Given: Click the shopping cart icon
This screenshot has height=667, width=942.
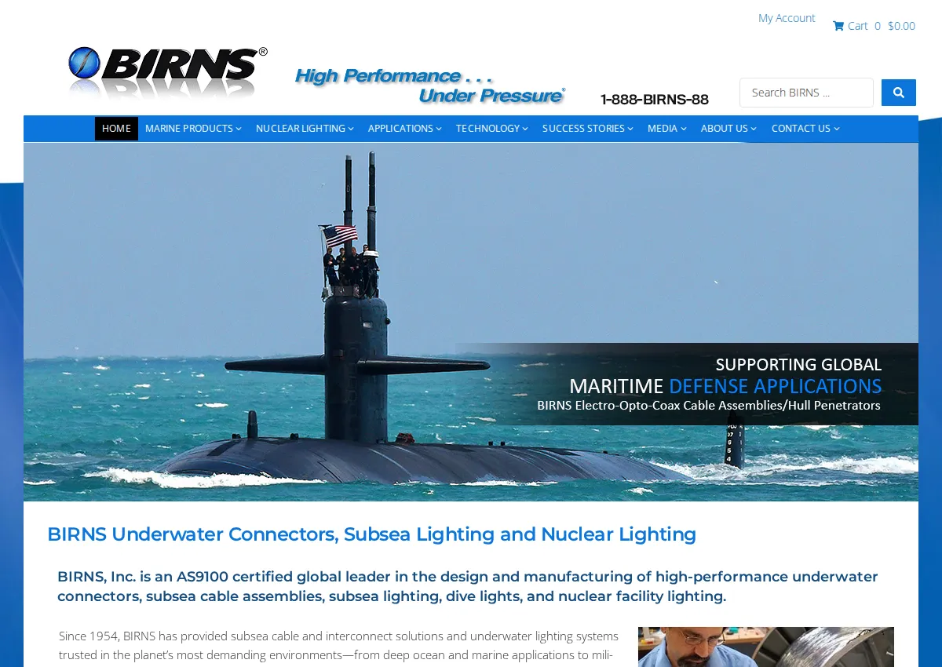Looking at the screenshot, I should (x=838, y=26).
